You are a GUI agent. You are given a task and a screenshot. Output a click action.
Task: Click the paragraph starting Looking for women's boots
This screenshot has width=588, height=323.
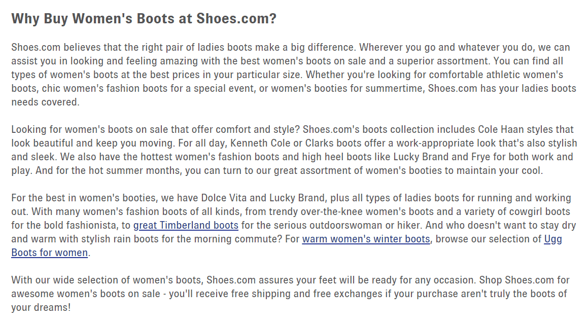pos(294,150)
